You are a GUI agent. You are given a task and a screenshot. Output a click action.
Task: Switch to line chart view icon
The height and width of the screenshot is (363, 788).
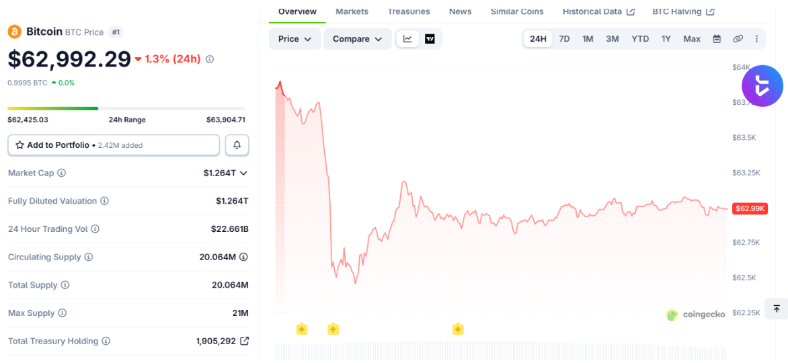point(407,39)
